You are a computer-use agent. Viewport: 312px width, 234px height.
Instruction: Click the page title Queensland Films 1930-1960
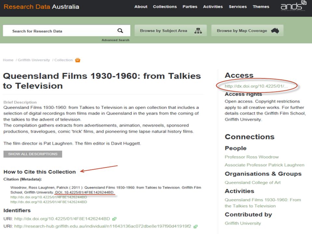click(x=102, y=81)
